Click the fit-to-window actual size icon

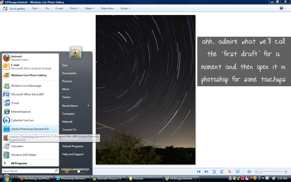click(249, 171)
